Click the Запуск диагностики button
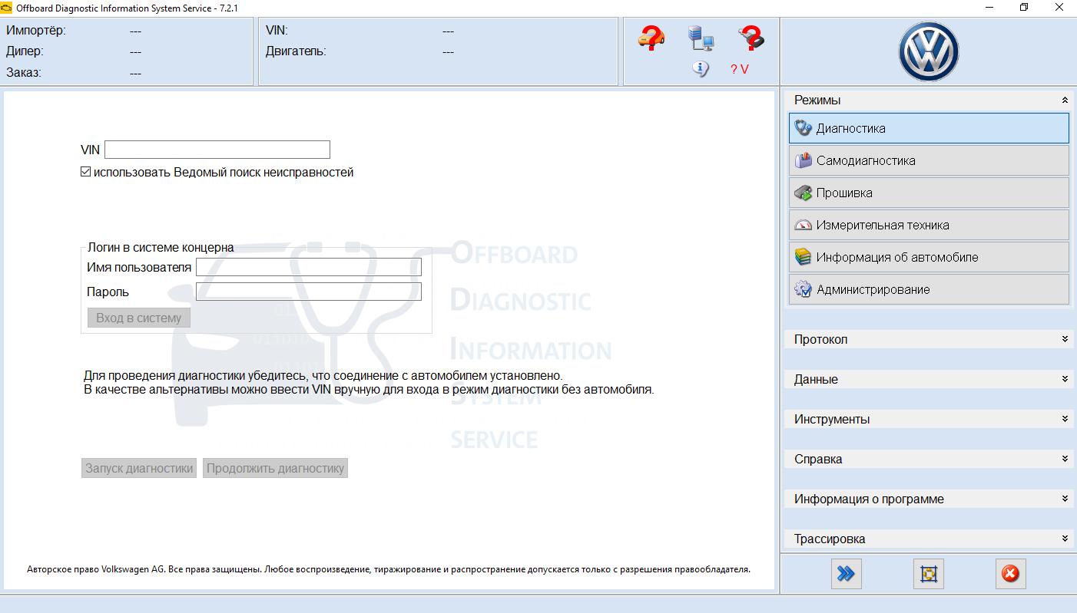This screenshot has height=613, width=1077. [138, 468]
